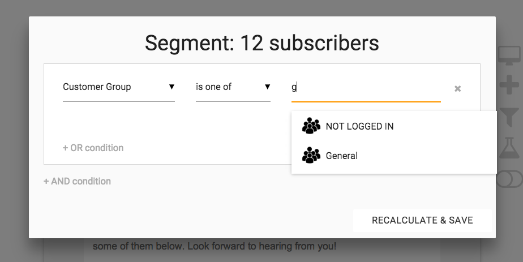Expand the "is one of" operator dropdown
Image resolution: width=523 pixels, height=262 pixels.
226,87
